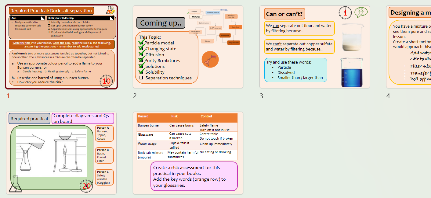This screenshot has width=431, height=198.
Task: Click the slide number 3 label
Action: 261,96
